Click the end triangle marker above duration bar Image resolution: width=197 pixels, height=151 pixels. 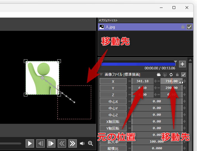click(175, 62)
